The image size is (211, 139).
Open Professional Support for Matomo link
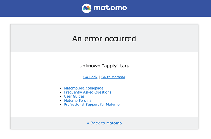click(x=92, y=105)
